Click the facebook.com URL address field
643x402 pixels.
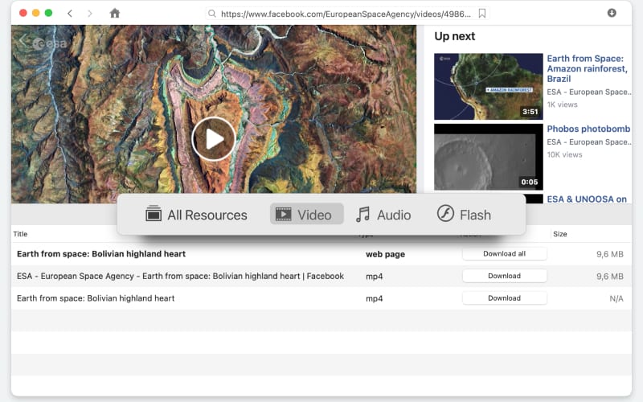point(346,14)
